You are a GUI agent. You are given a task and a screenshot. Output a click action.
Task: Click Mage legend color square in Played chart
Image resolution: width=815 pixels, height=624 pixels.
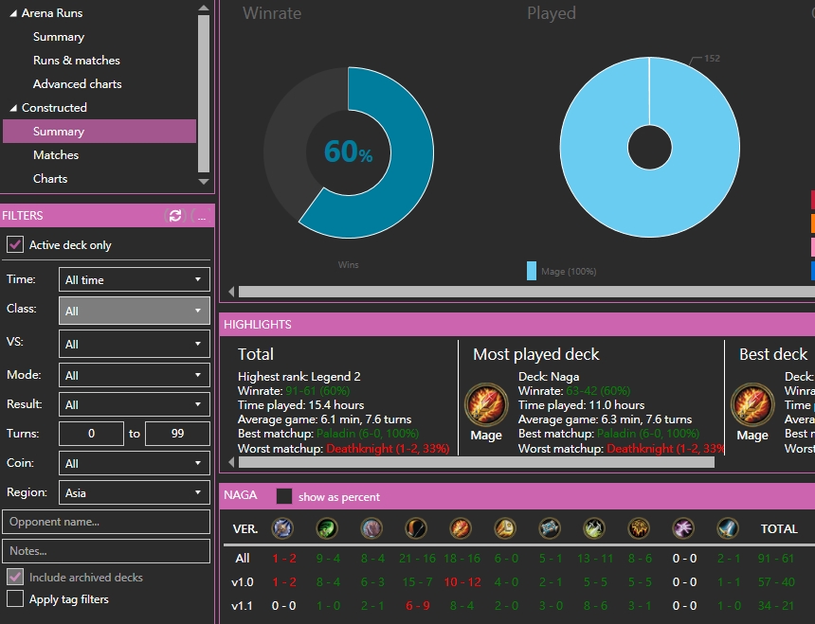[x=532, y=271]
